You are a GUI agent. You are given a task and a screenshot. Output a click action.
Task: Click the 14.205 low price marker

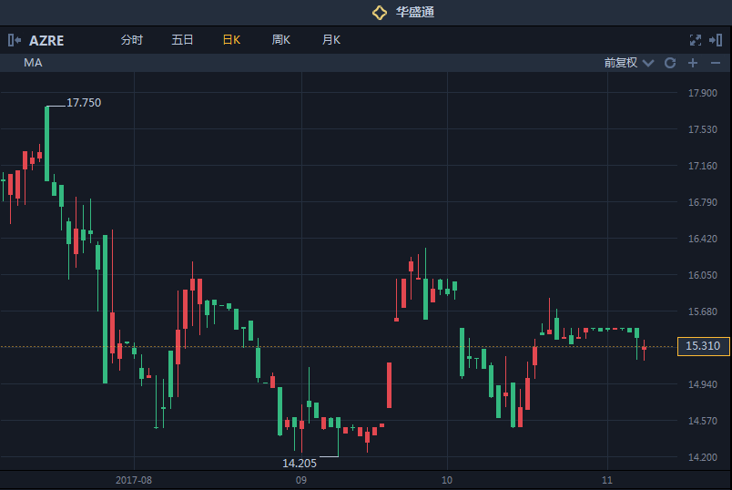pyautogui.click(x=300, y=463)
